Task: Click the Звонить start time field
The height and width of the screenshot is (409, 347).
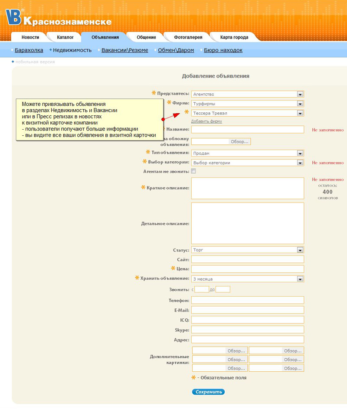Action: pyautogui.click(x=202, y=289)
